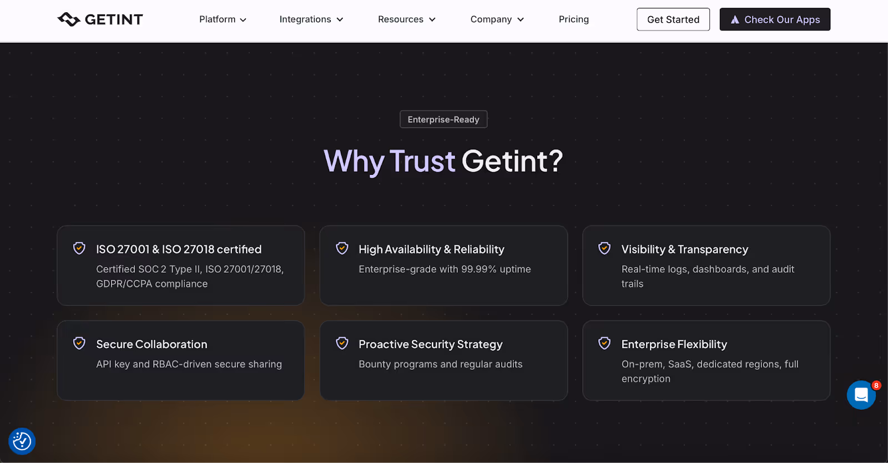This screenshot has height=463, width=888.
Task: Open the Integrations menu
Action: (311, 19)
